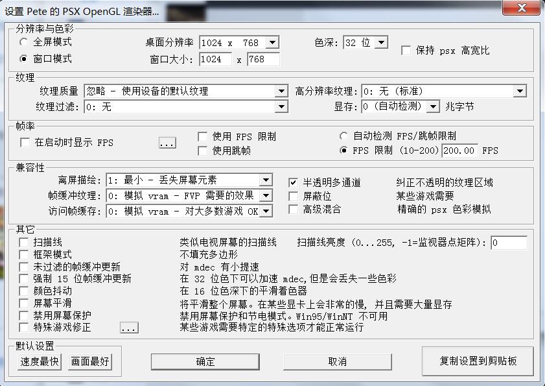Uncheck 半透明多通道 checkbox
The image size is (545, 386).
point(294,182)
